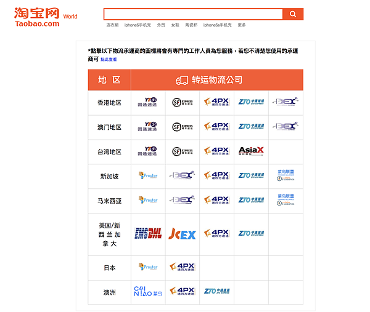This screenshot has width=370, height=312.
Task: Select YTO logo in 台湾地区 row
Action: [x=147, y=151]
